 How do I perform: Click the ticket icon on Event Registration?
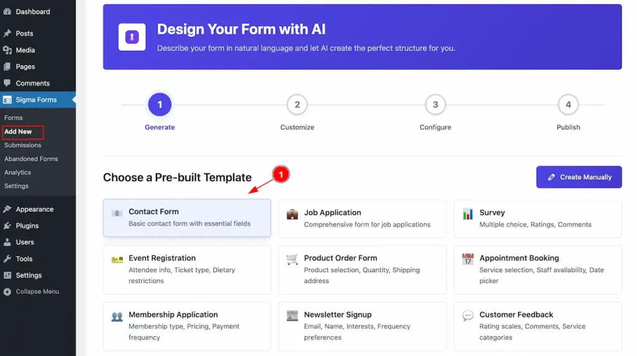[117, 259]
